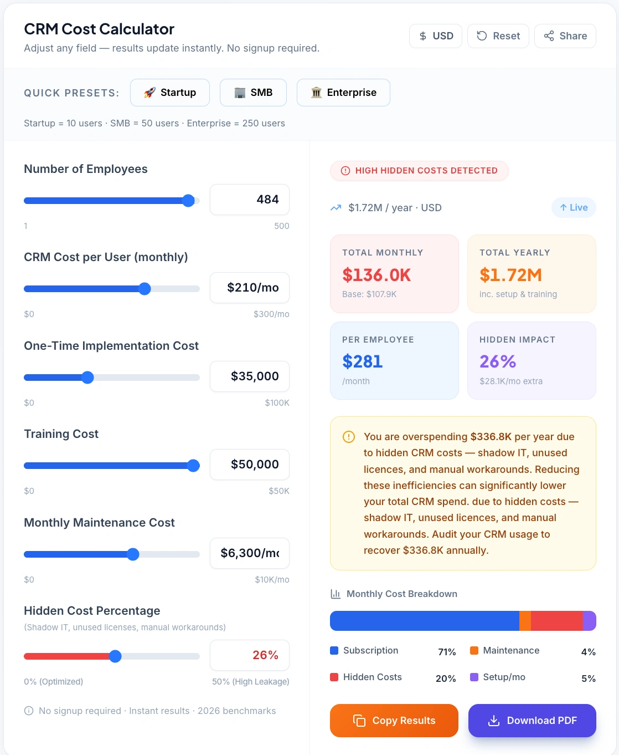Click the Download PDF button
Viewport: 619px width, 755px height.
click(532, 721)
